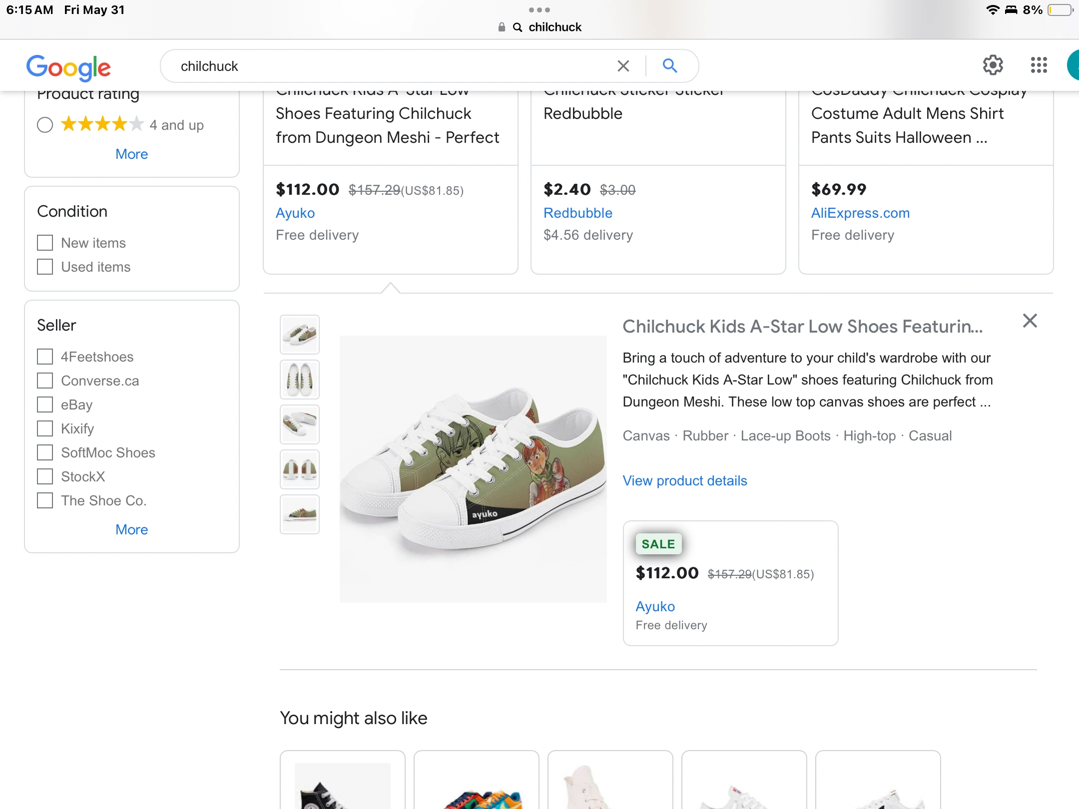Enable the StockX seller filter
The height and width of the screenshot is (809, 1079).
click(45, 477)
